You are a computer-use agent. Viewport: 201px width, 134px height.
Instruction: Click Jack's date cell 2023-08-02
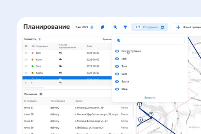(93, 53)
